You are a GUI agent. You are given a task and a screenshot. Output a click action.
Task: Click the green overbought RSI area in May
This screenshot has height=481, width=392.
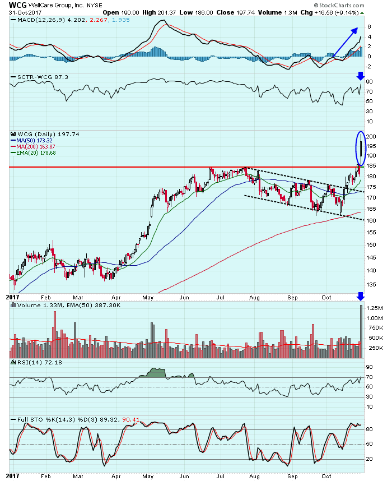tap(157, 373)
